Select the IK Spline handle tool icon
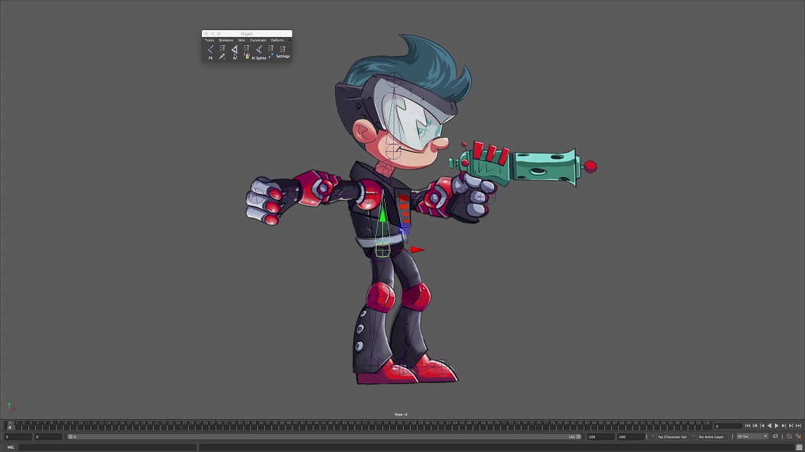The height and width of the screenshot is (452, 805). 258,49
